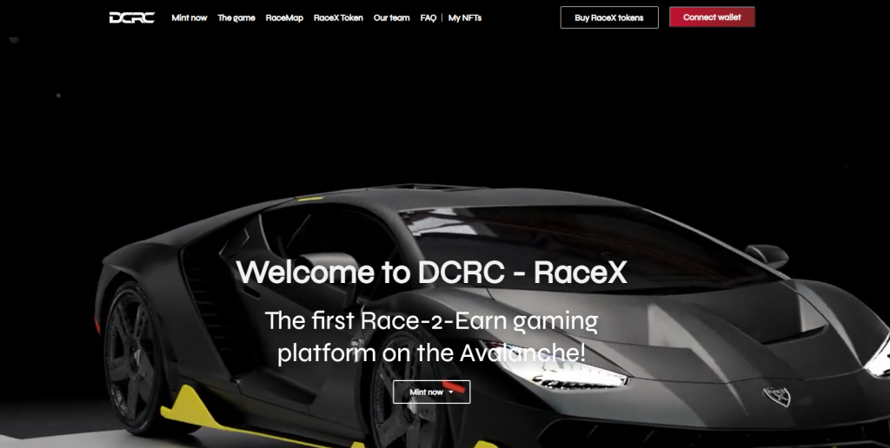
Task: Navigate to RaceX Token section
Action: (338, 17)
